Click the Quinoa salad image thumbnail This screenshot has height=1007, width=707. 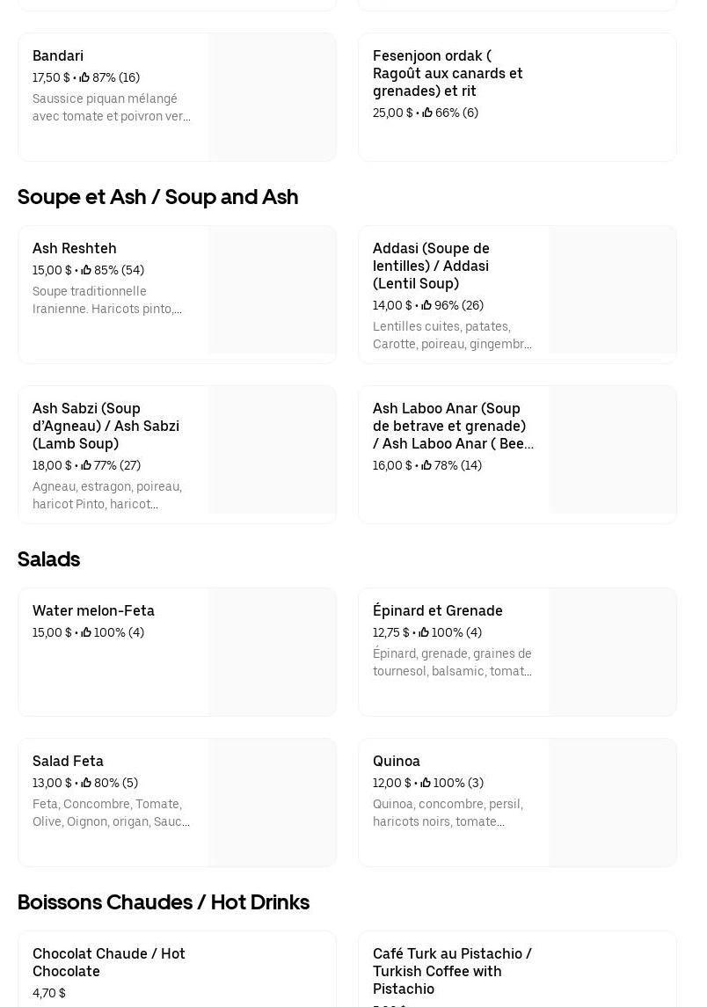(x=612, y=802)
